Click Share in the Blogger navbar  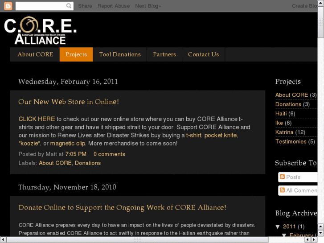coord(85,6)
